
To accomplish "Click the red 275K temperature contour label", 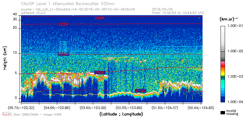I will [x=141, y=91].
